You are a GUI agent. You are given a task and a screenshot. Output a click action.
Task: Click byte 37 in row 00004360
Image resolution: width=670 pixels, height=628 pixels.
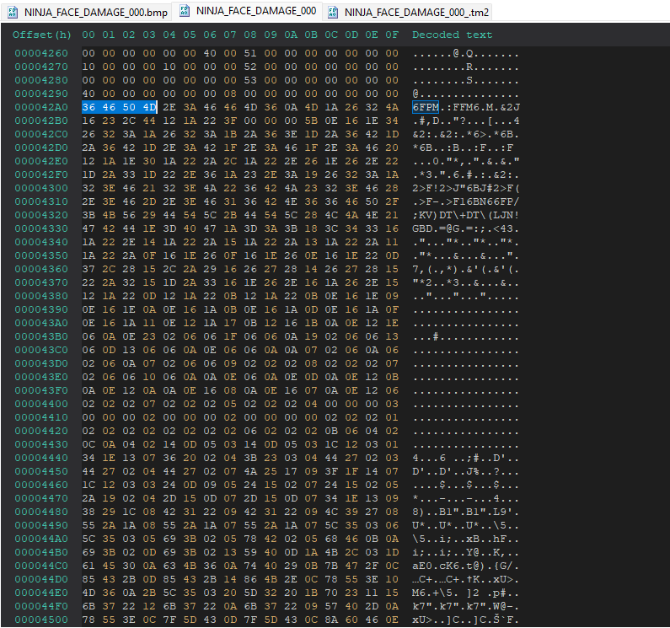(x=88, y=269)
